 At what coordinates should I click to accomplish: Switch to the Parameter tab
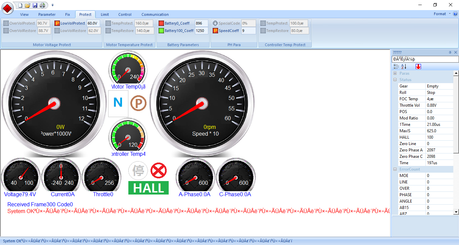point(47,14)
